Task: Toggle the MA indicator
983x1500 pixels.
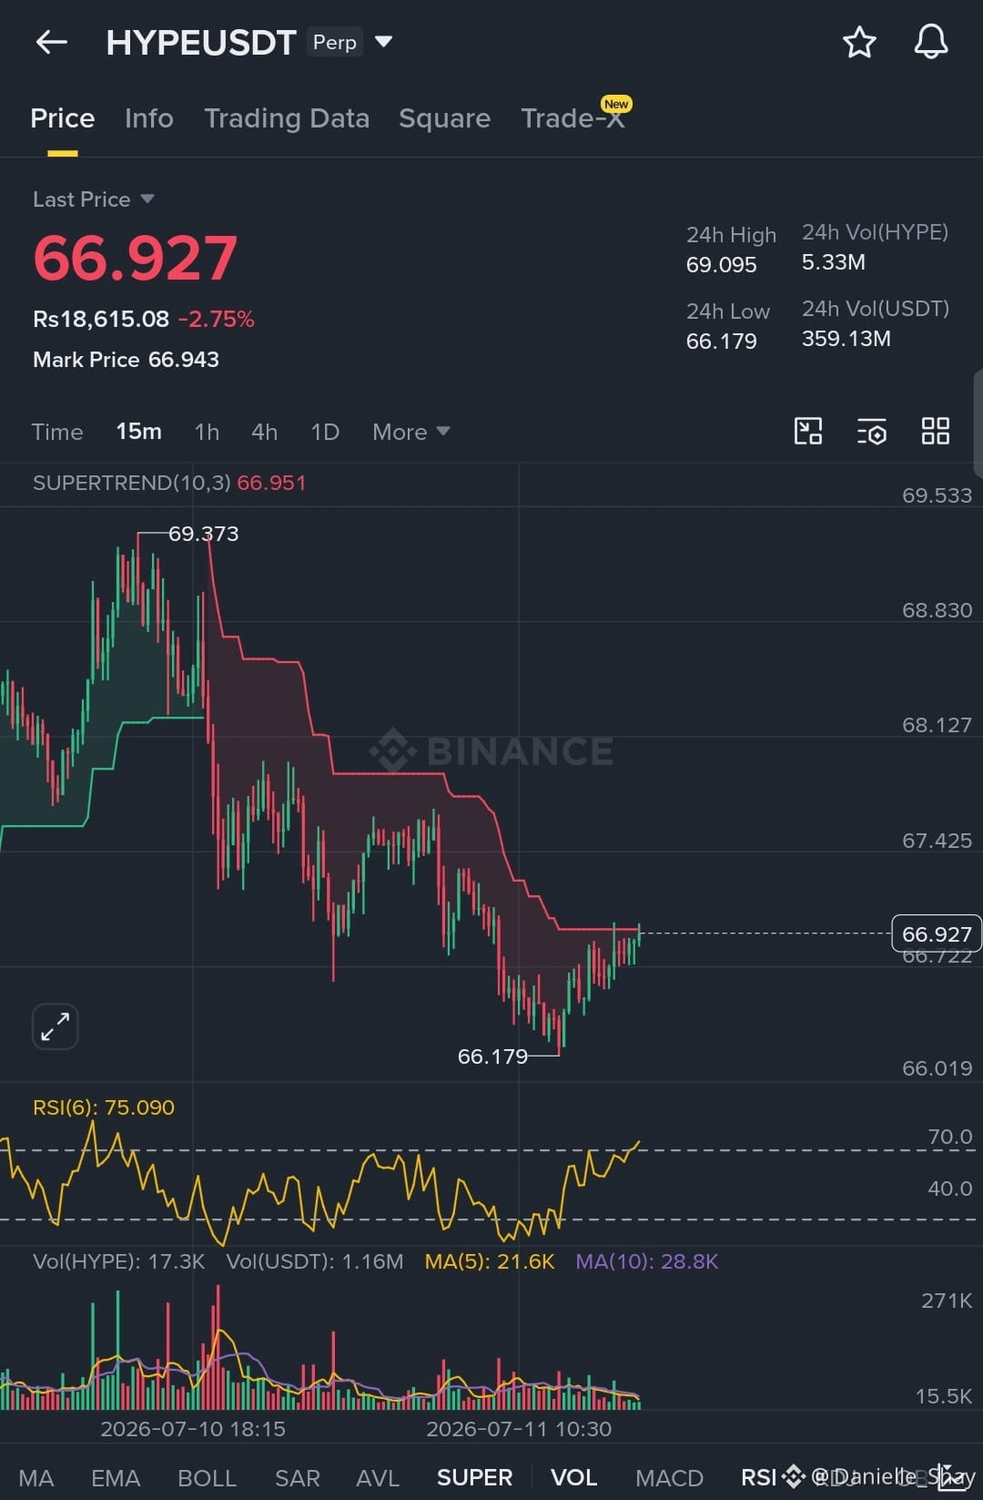Action: [36, 1477]
